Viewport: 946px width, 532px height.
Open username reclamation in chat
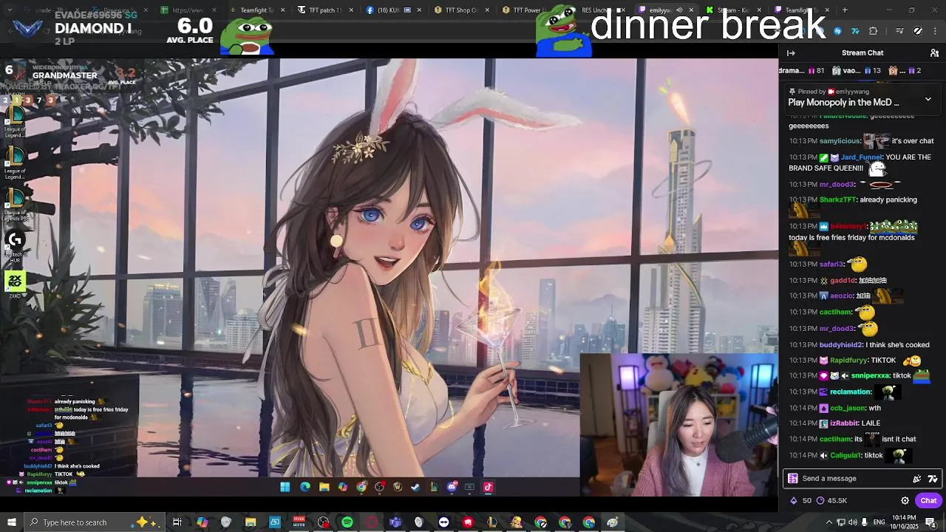point(850,392)
